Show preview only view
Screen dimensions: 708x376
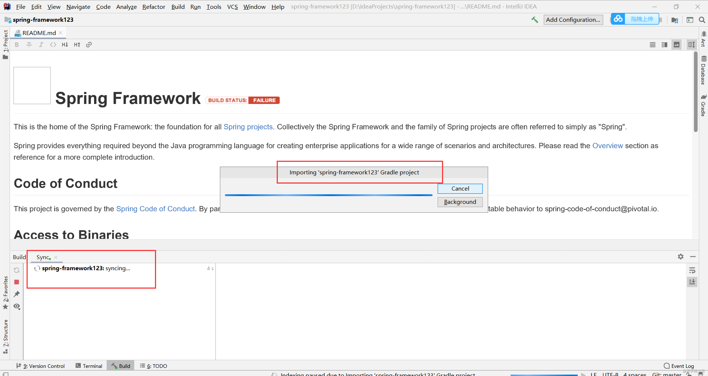coord(677,45)
